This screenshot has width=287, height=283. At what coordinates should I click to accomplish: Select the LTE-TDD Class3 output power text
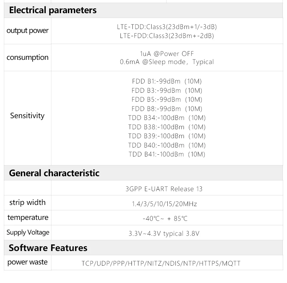pos(167,27)
